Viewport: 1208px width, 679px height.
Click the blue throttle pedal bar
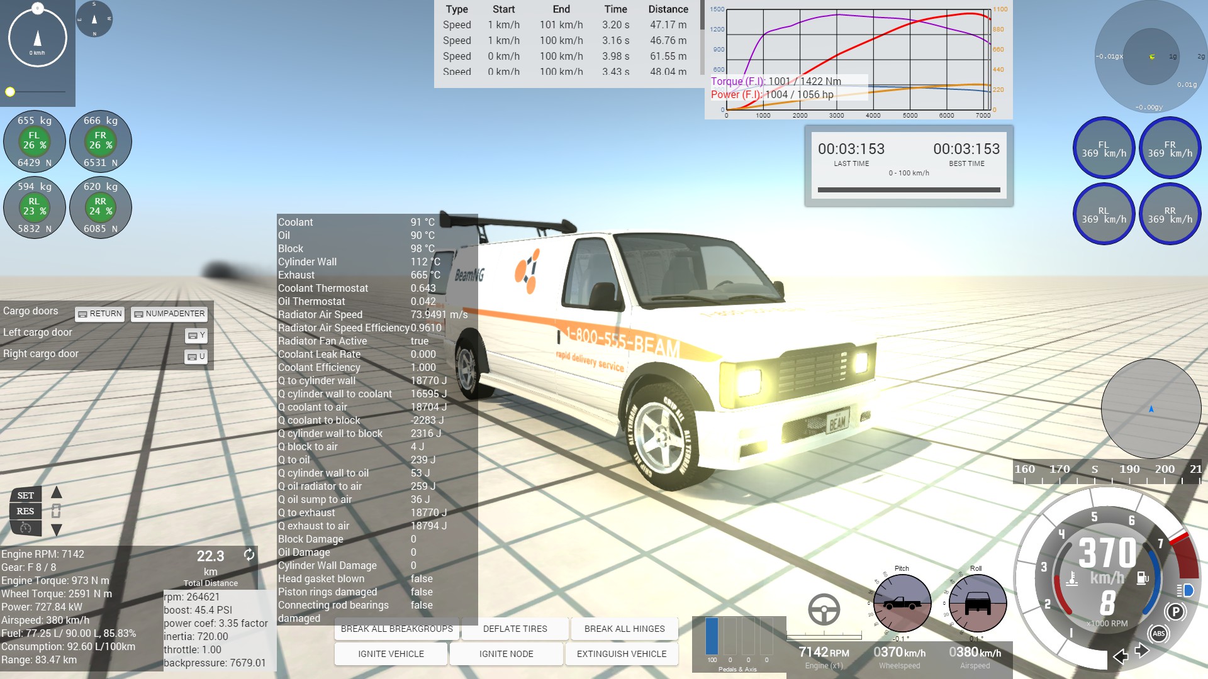tap(712, 636)
